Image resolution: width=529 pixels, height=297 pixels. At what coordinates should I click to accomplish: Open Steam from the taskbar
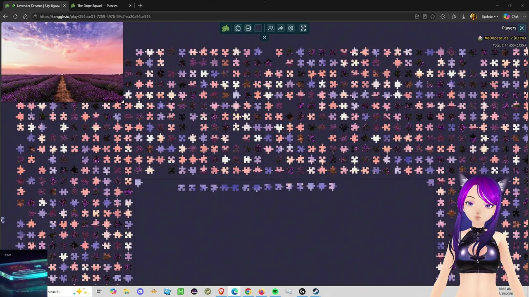click(x=316, y=292)
